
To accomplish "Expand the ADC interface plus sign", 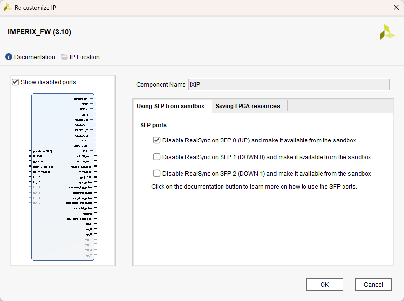I will (91, 140).
